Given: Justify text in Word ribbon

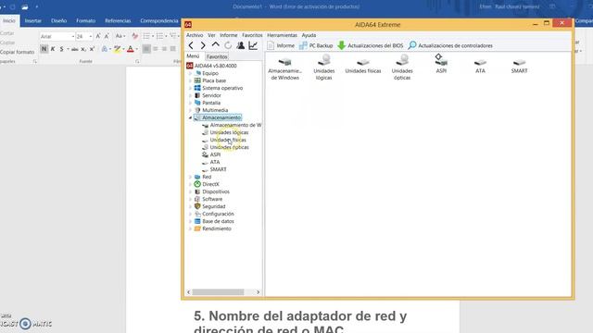Looking at the screenshot, I should pos(173,49).
